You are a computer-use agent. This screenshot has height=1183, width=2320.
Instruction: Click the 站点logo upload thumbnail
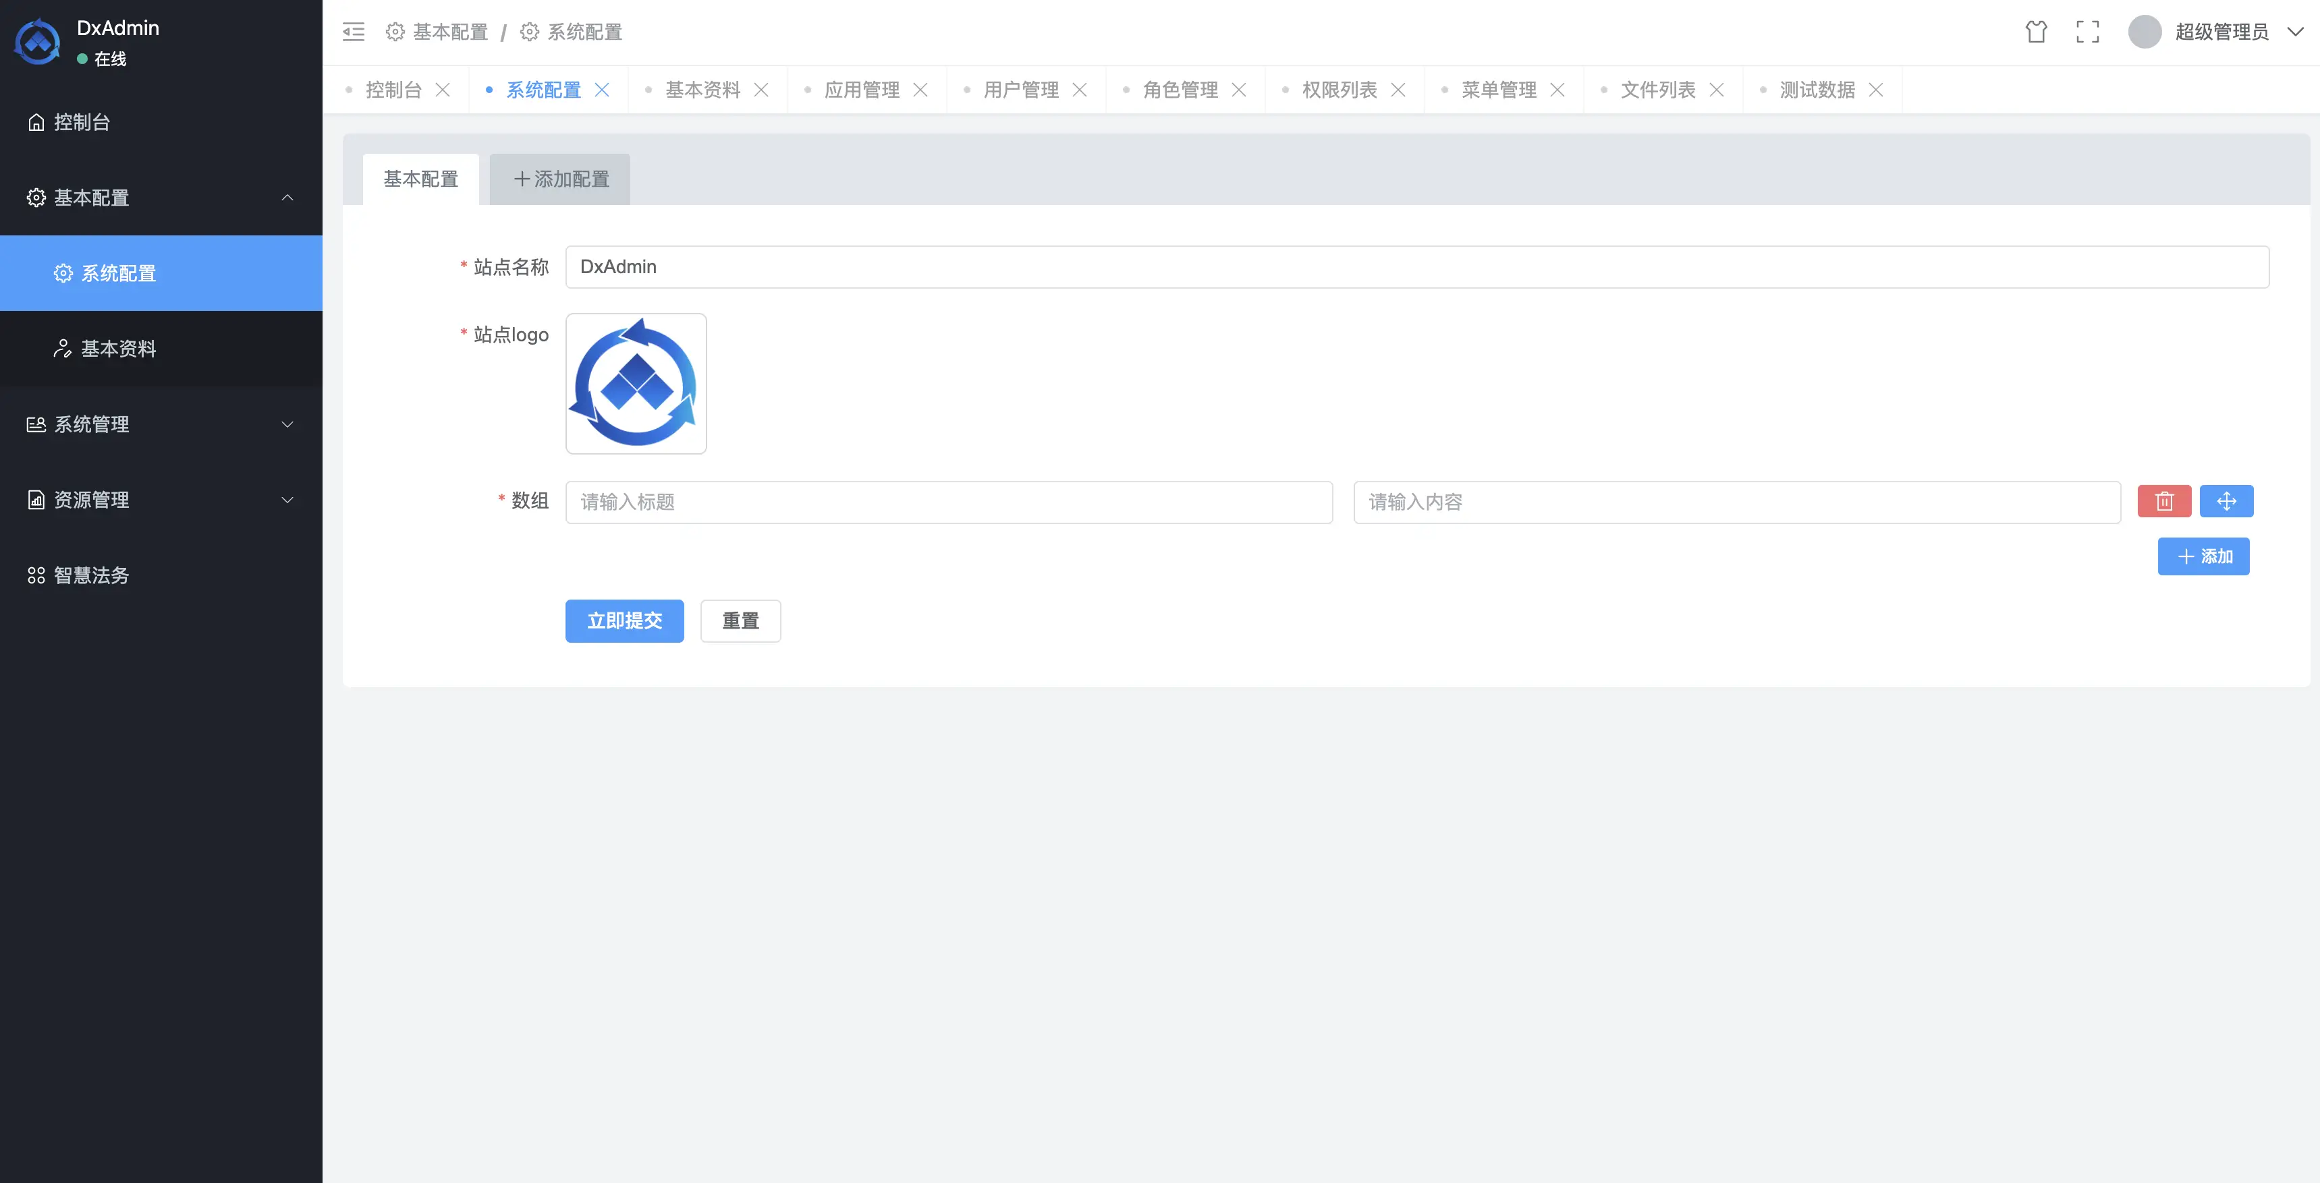[636, 384]
